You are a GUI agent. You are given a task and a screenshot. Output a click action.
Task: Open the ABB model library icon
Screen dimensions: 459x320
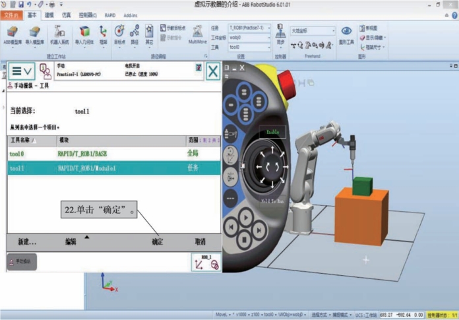point(12,34)
